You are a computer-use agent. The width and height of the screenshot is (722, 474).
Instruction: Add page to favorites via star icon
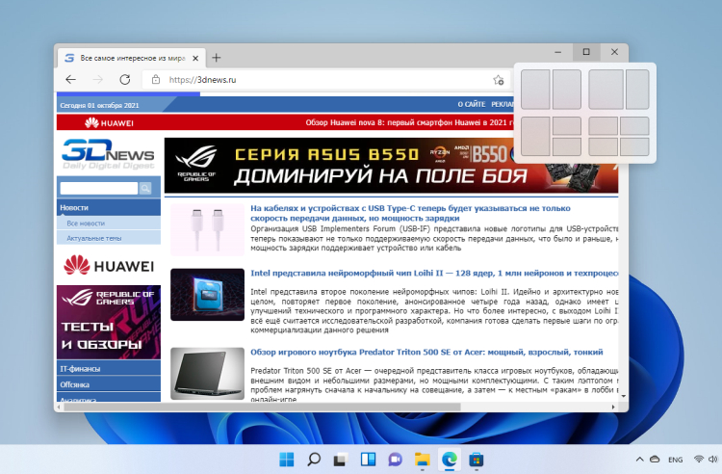pyautogui.click(x=499, y=80)
